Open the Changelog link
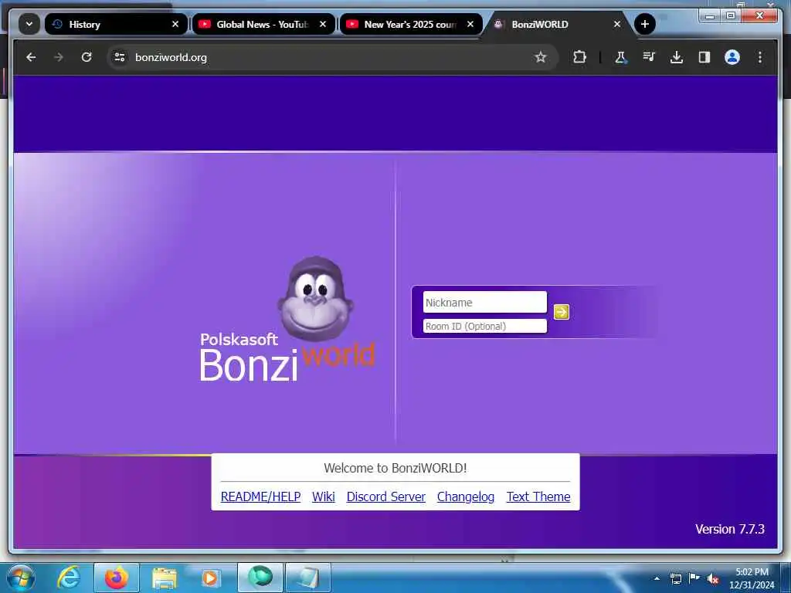791x593 pixels. pos(466,496)
